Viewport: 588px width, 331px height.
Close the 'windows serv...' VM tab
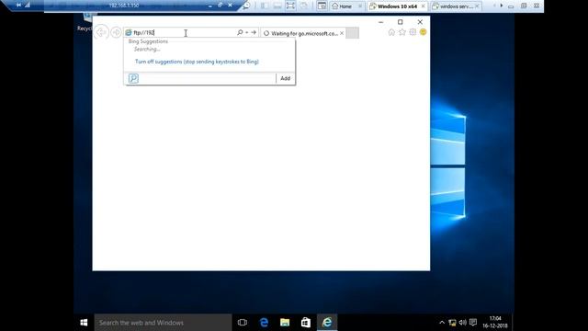click(x=477, y=6)
